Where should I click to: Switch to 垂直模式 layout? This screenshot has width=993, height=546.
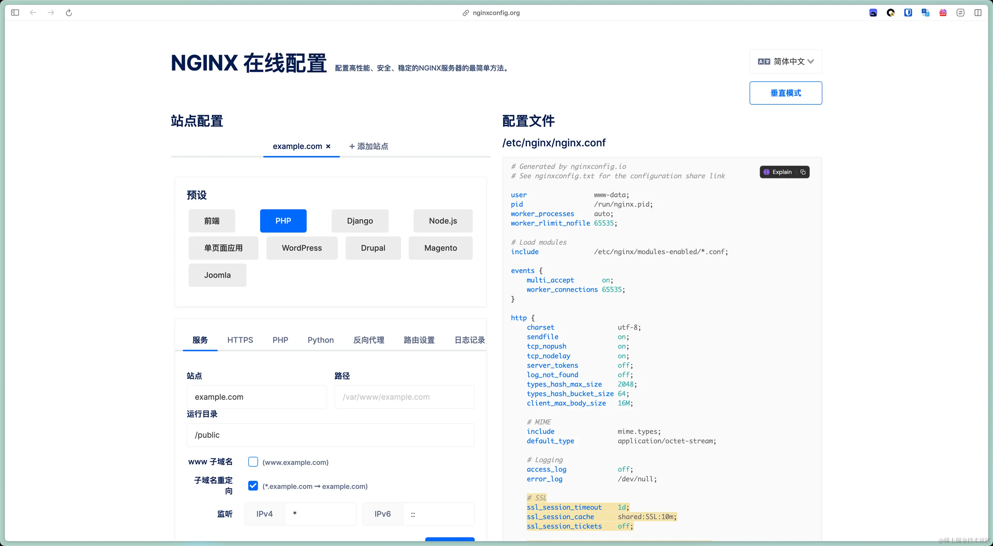(785, 93)
